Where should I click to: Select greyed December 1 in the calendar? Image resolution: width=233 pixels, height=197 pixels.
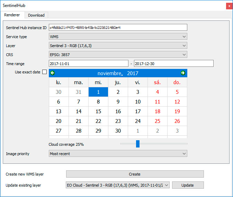[x=138, y=131]
